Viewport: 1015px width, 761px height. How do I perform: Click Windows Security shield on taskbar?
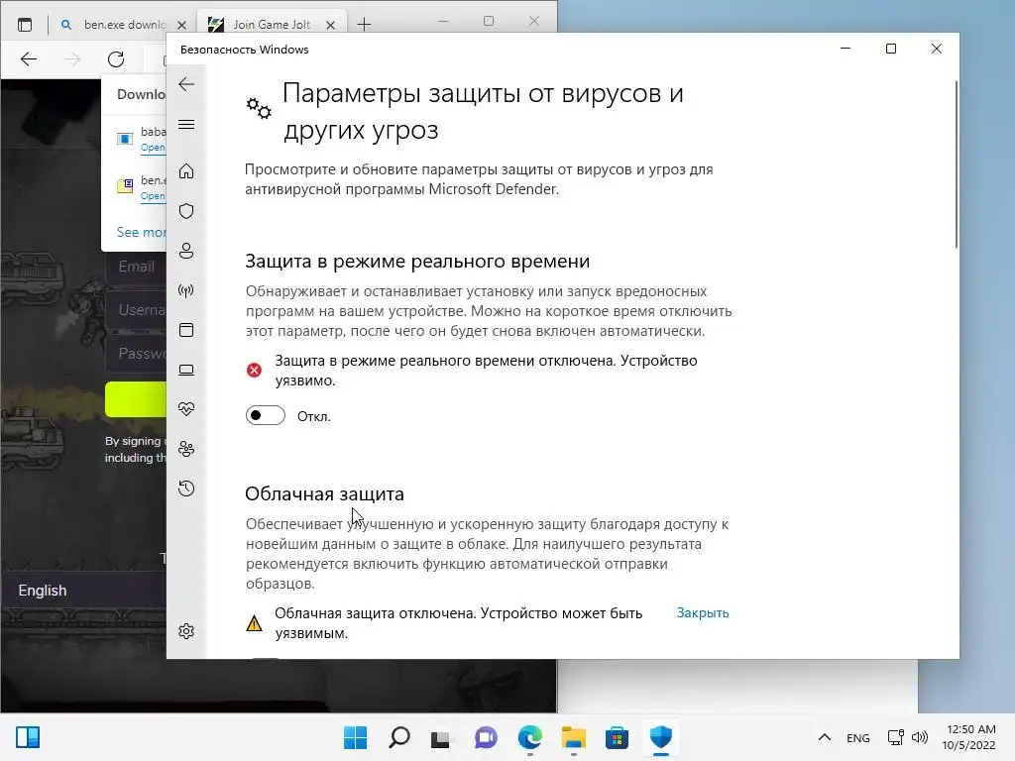pos(661,737)
